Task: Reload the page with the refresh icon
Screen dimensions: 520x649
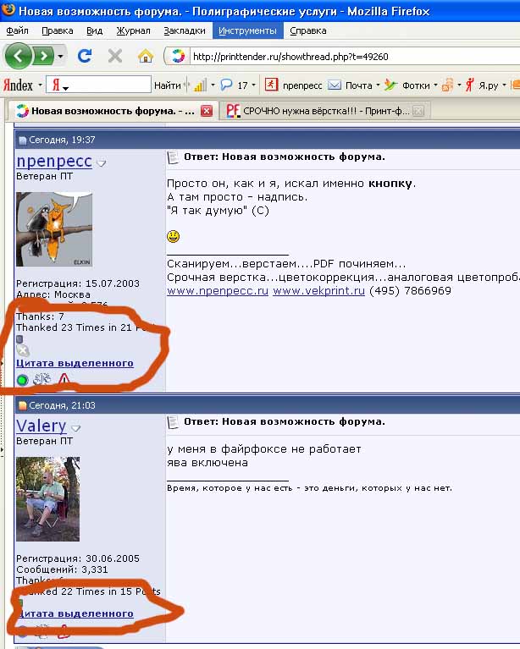Action: tap(84, 57)
